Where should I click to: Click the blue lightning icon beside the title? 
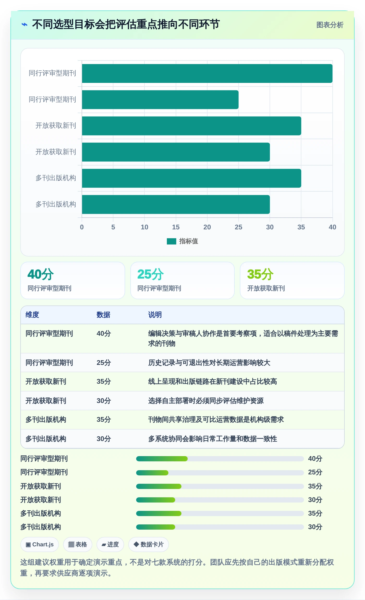click(x=24, y=25)
